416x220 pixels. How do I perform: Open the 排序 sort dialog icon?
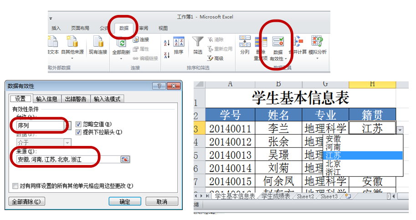[179, 42]
